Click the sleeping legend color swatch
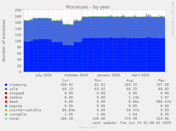Screen dimensions: 176x131 coord(6,85)
